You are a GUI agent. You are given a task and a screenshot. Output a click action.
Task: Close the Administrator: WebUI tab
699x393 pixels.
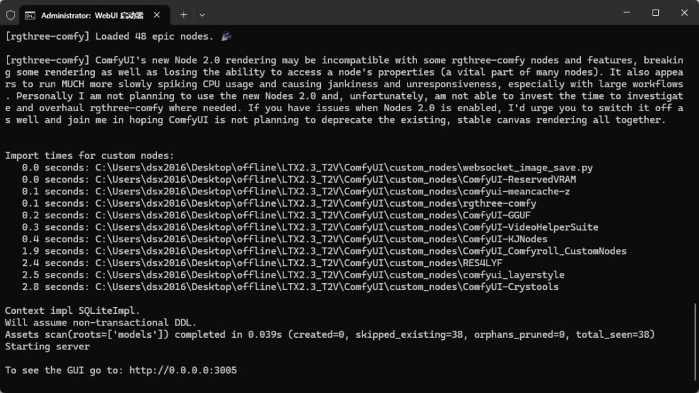tap(158, 14)
